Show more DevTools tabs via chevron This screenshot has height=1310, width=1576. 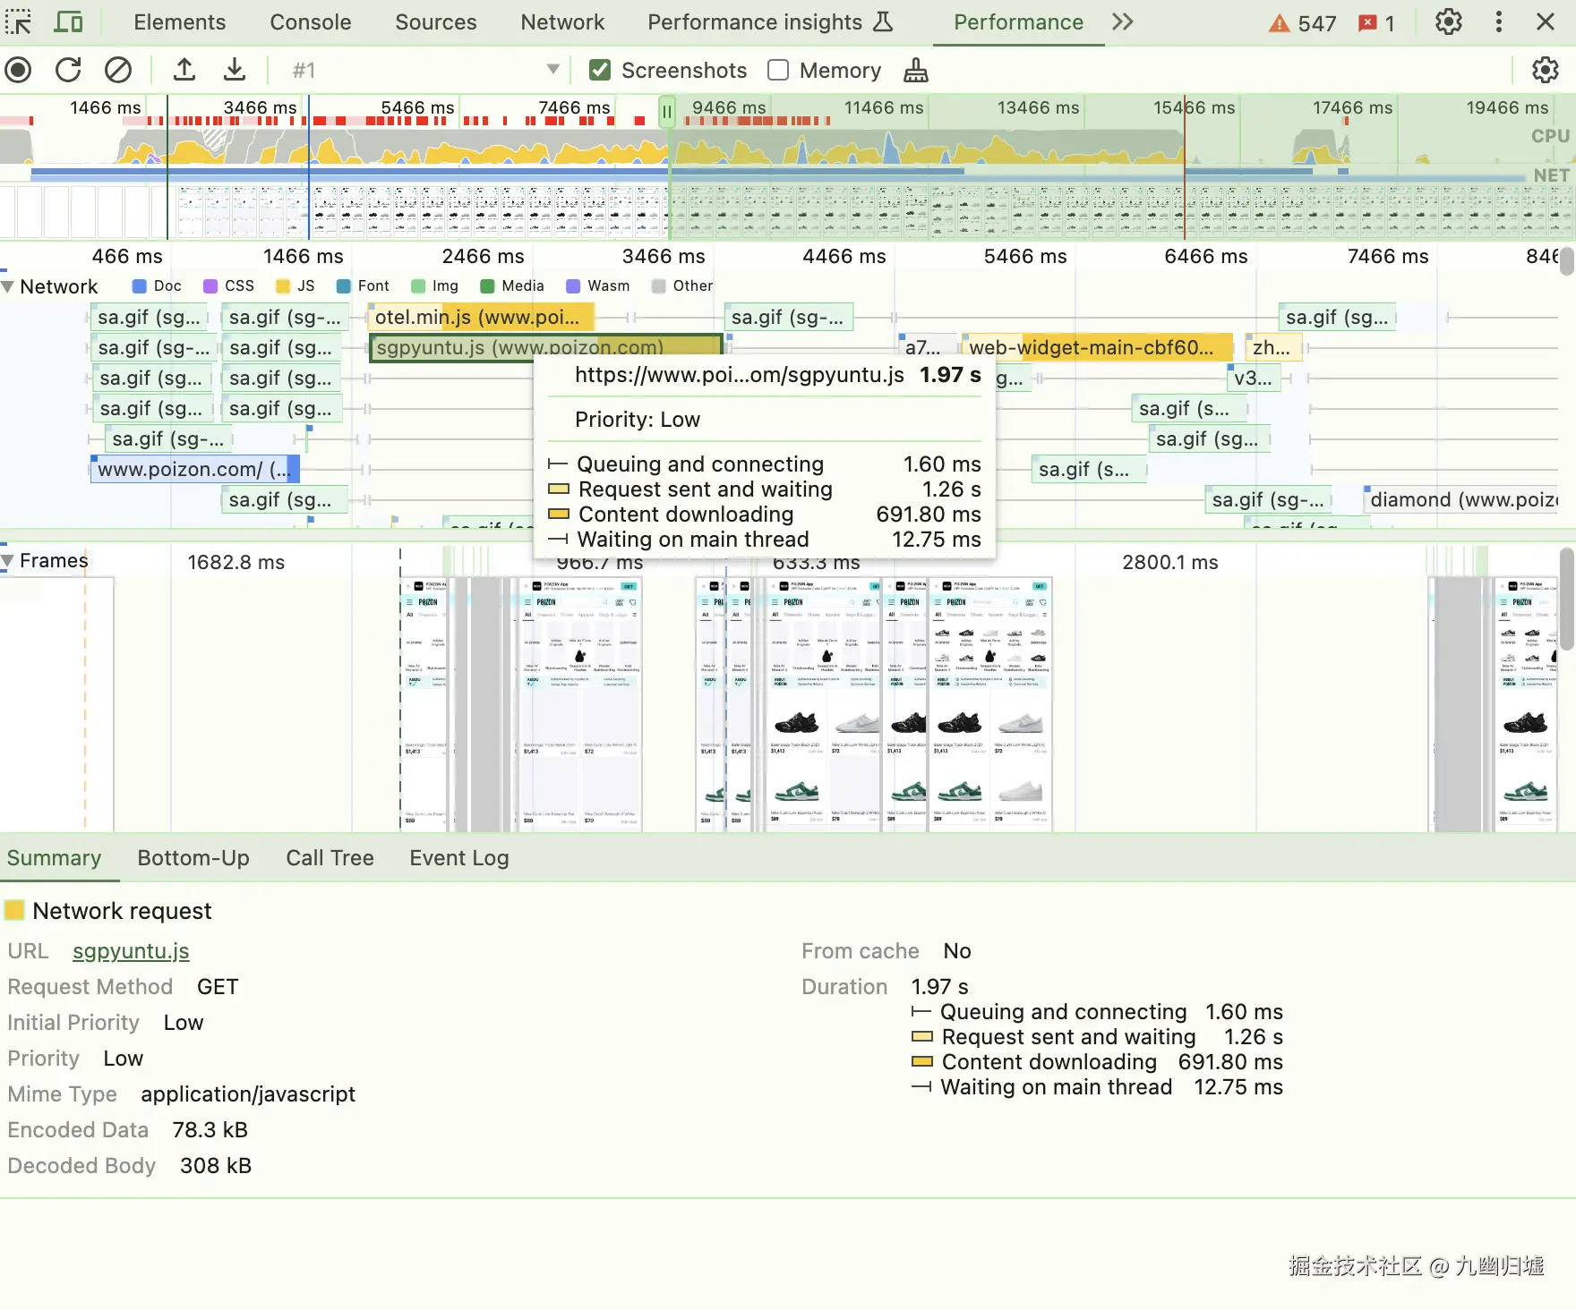pos(1122,22)
